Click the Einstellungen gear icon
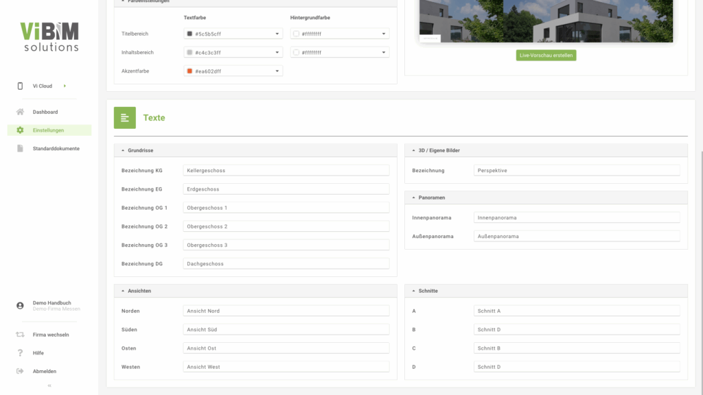The height and width of the screenshot is (395, 703). pyautogui.click(x=20, y=130)
